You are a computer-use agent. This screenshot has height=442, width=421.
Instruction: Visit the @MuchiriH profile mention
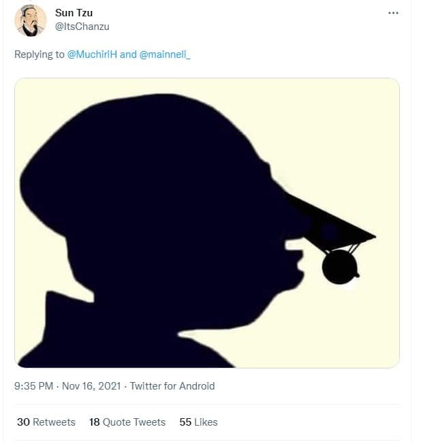[x=92, y=54]
